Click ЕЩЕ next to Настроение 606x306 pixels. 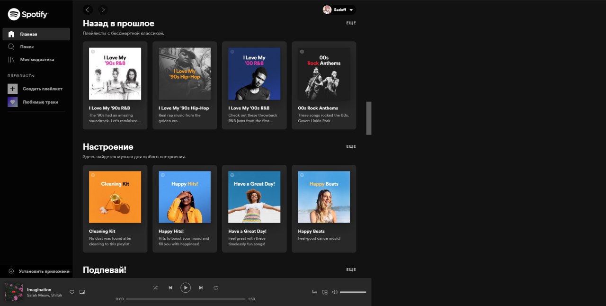point(351,147)
